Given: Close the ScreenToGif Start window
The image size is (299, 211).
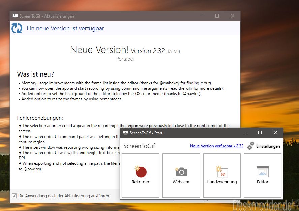Looking at the screenshot, I should pos(275,133).
